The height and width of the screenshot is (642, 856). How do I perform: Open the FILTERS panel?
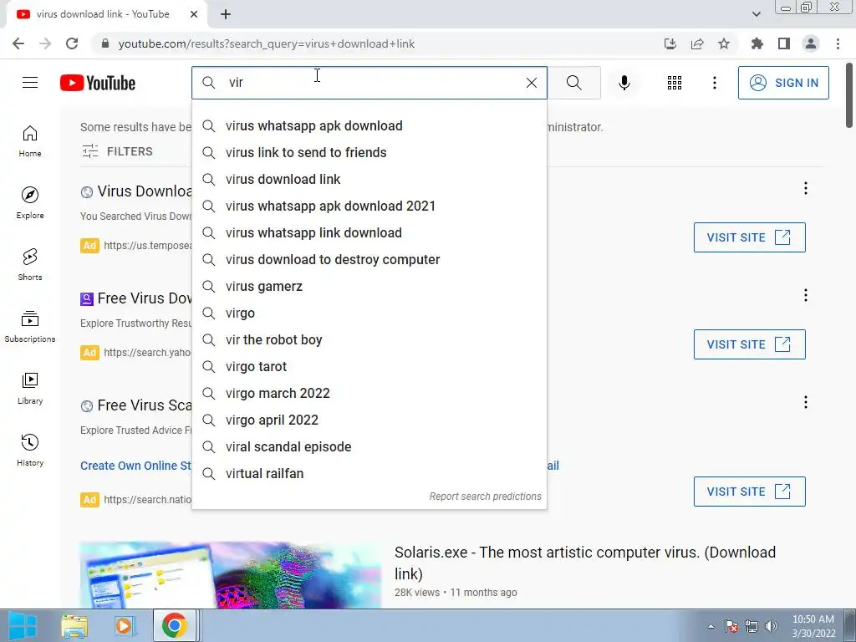coord(117,151)
